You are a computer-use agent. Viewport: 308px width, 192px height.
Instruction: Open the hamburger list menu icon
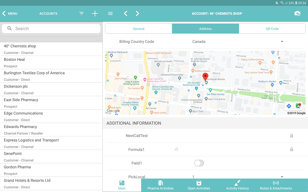(110, 13)
